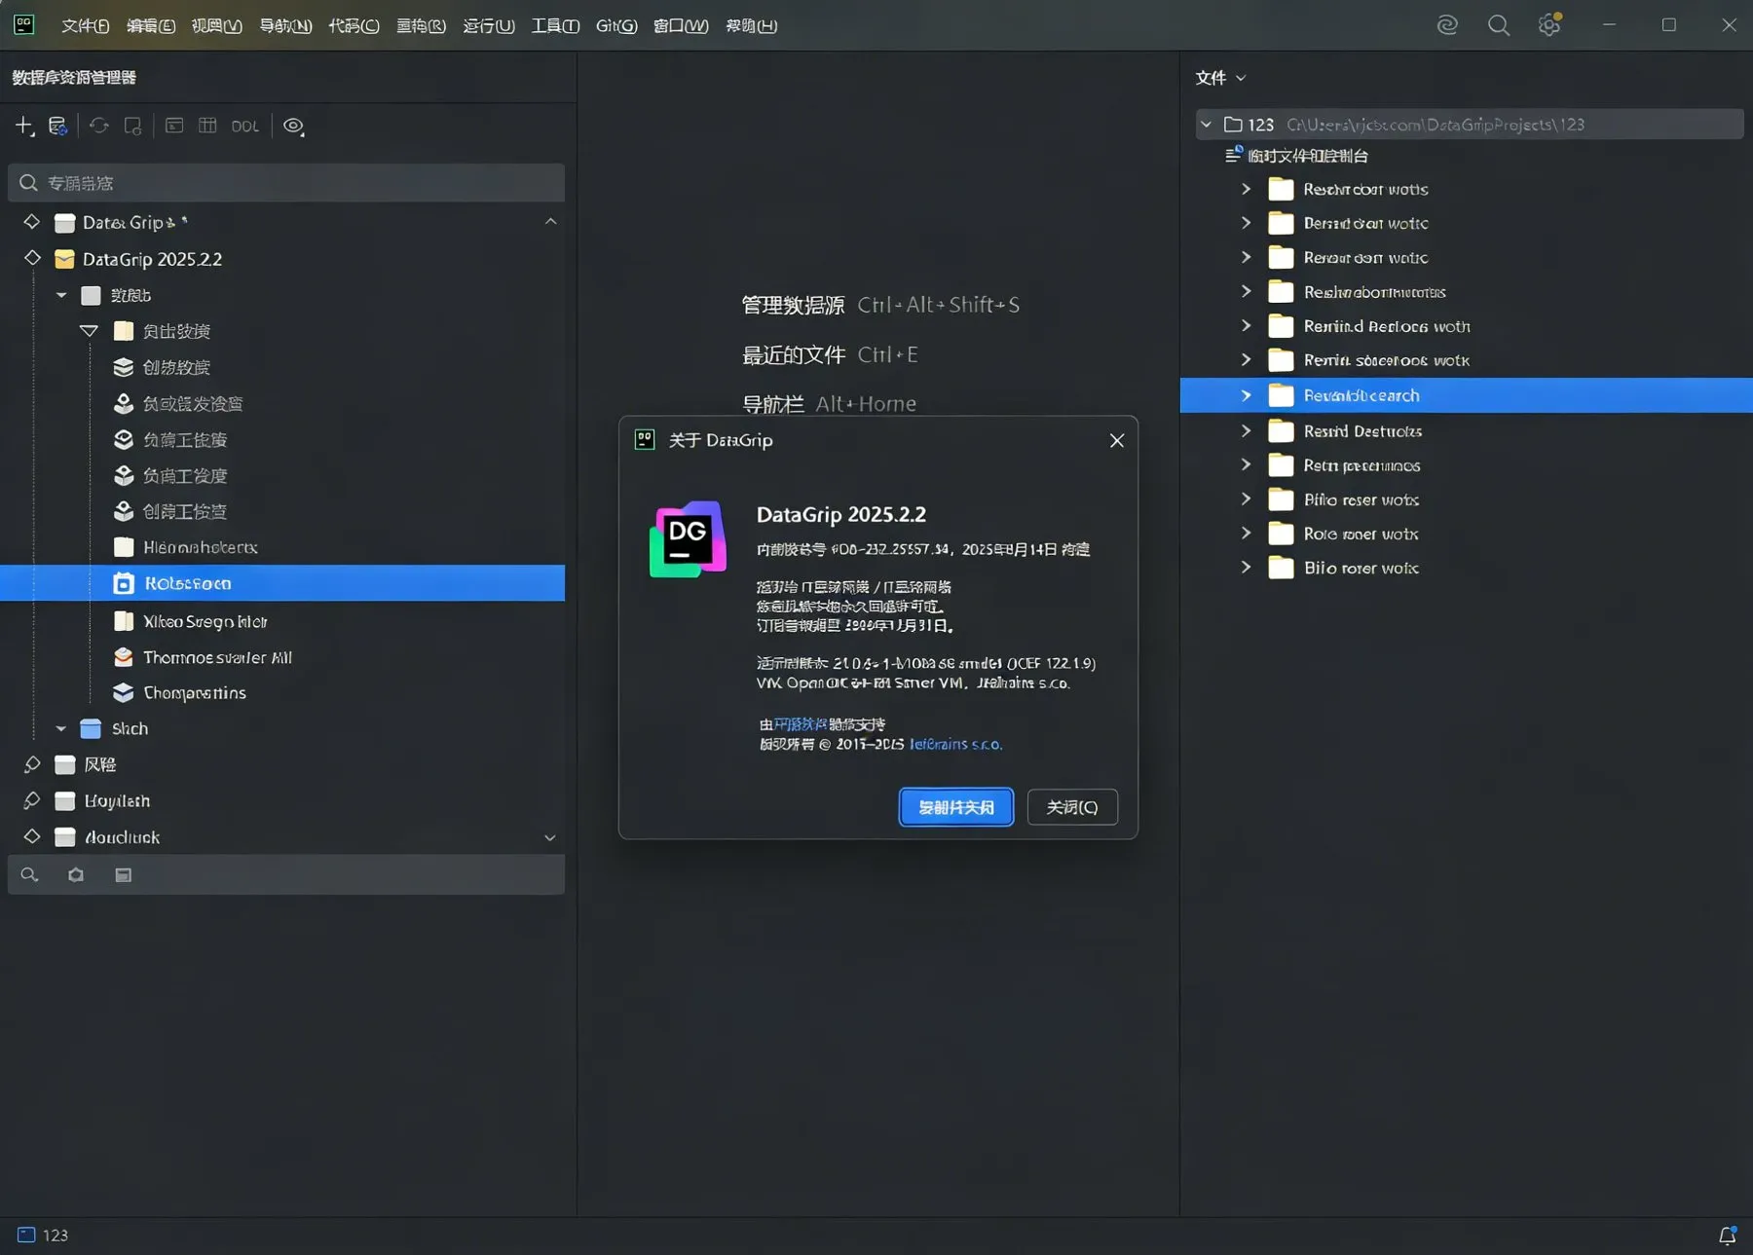Click the add data source plus icon

click(x=24, y=126)
